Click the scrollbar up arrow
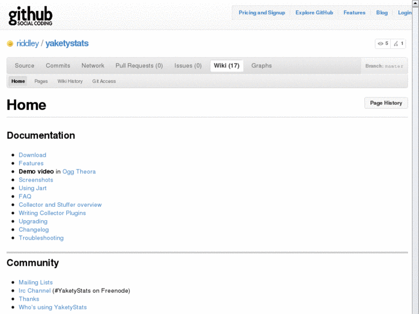Image resolution: width=419 pixels, height=314 pixels. 416,3
